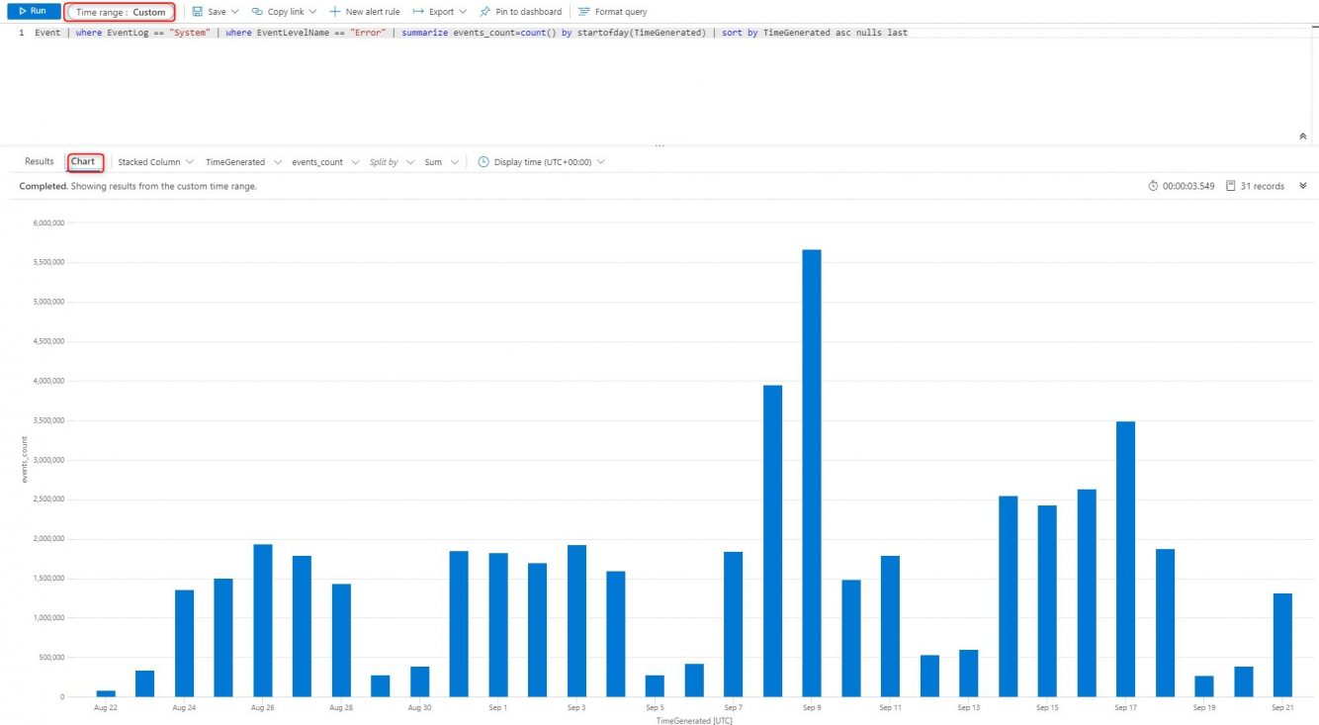Click the 31 records page icon
The height and width of the screenshot is (725, 1319).
1229,186
